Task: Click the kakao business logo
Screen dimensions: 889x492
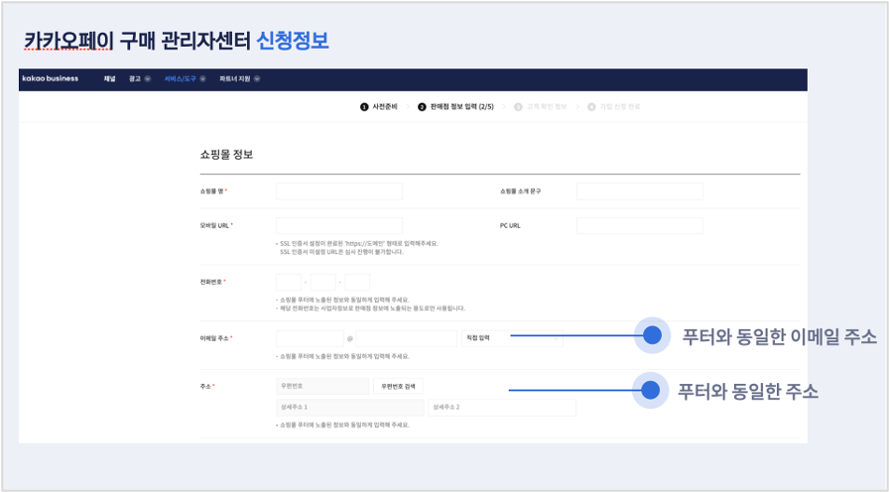Action: click(x=51, y=78)
